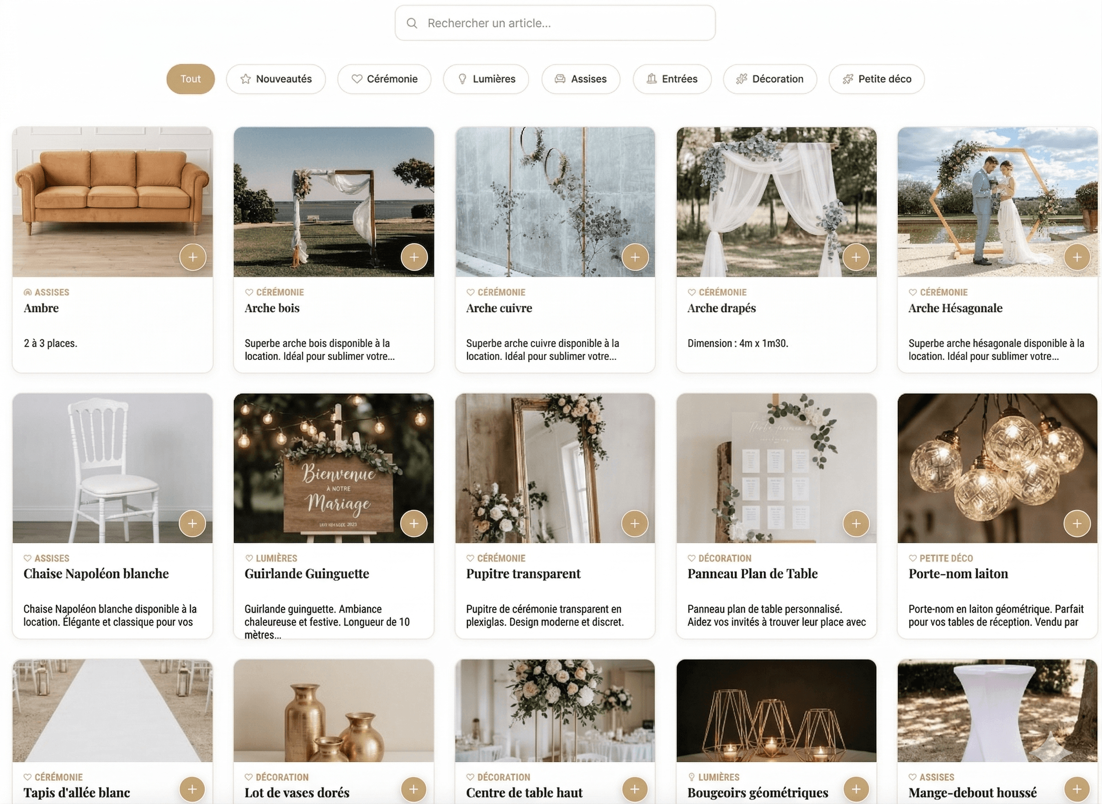This screenshot has width=1102, height=804.
Task: View the Chaise Napoléon blanche image
Action: (x=112, y=468)
